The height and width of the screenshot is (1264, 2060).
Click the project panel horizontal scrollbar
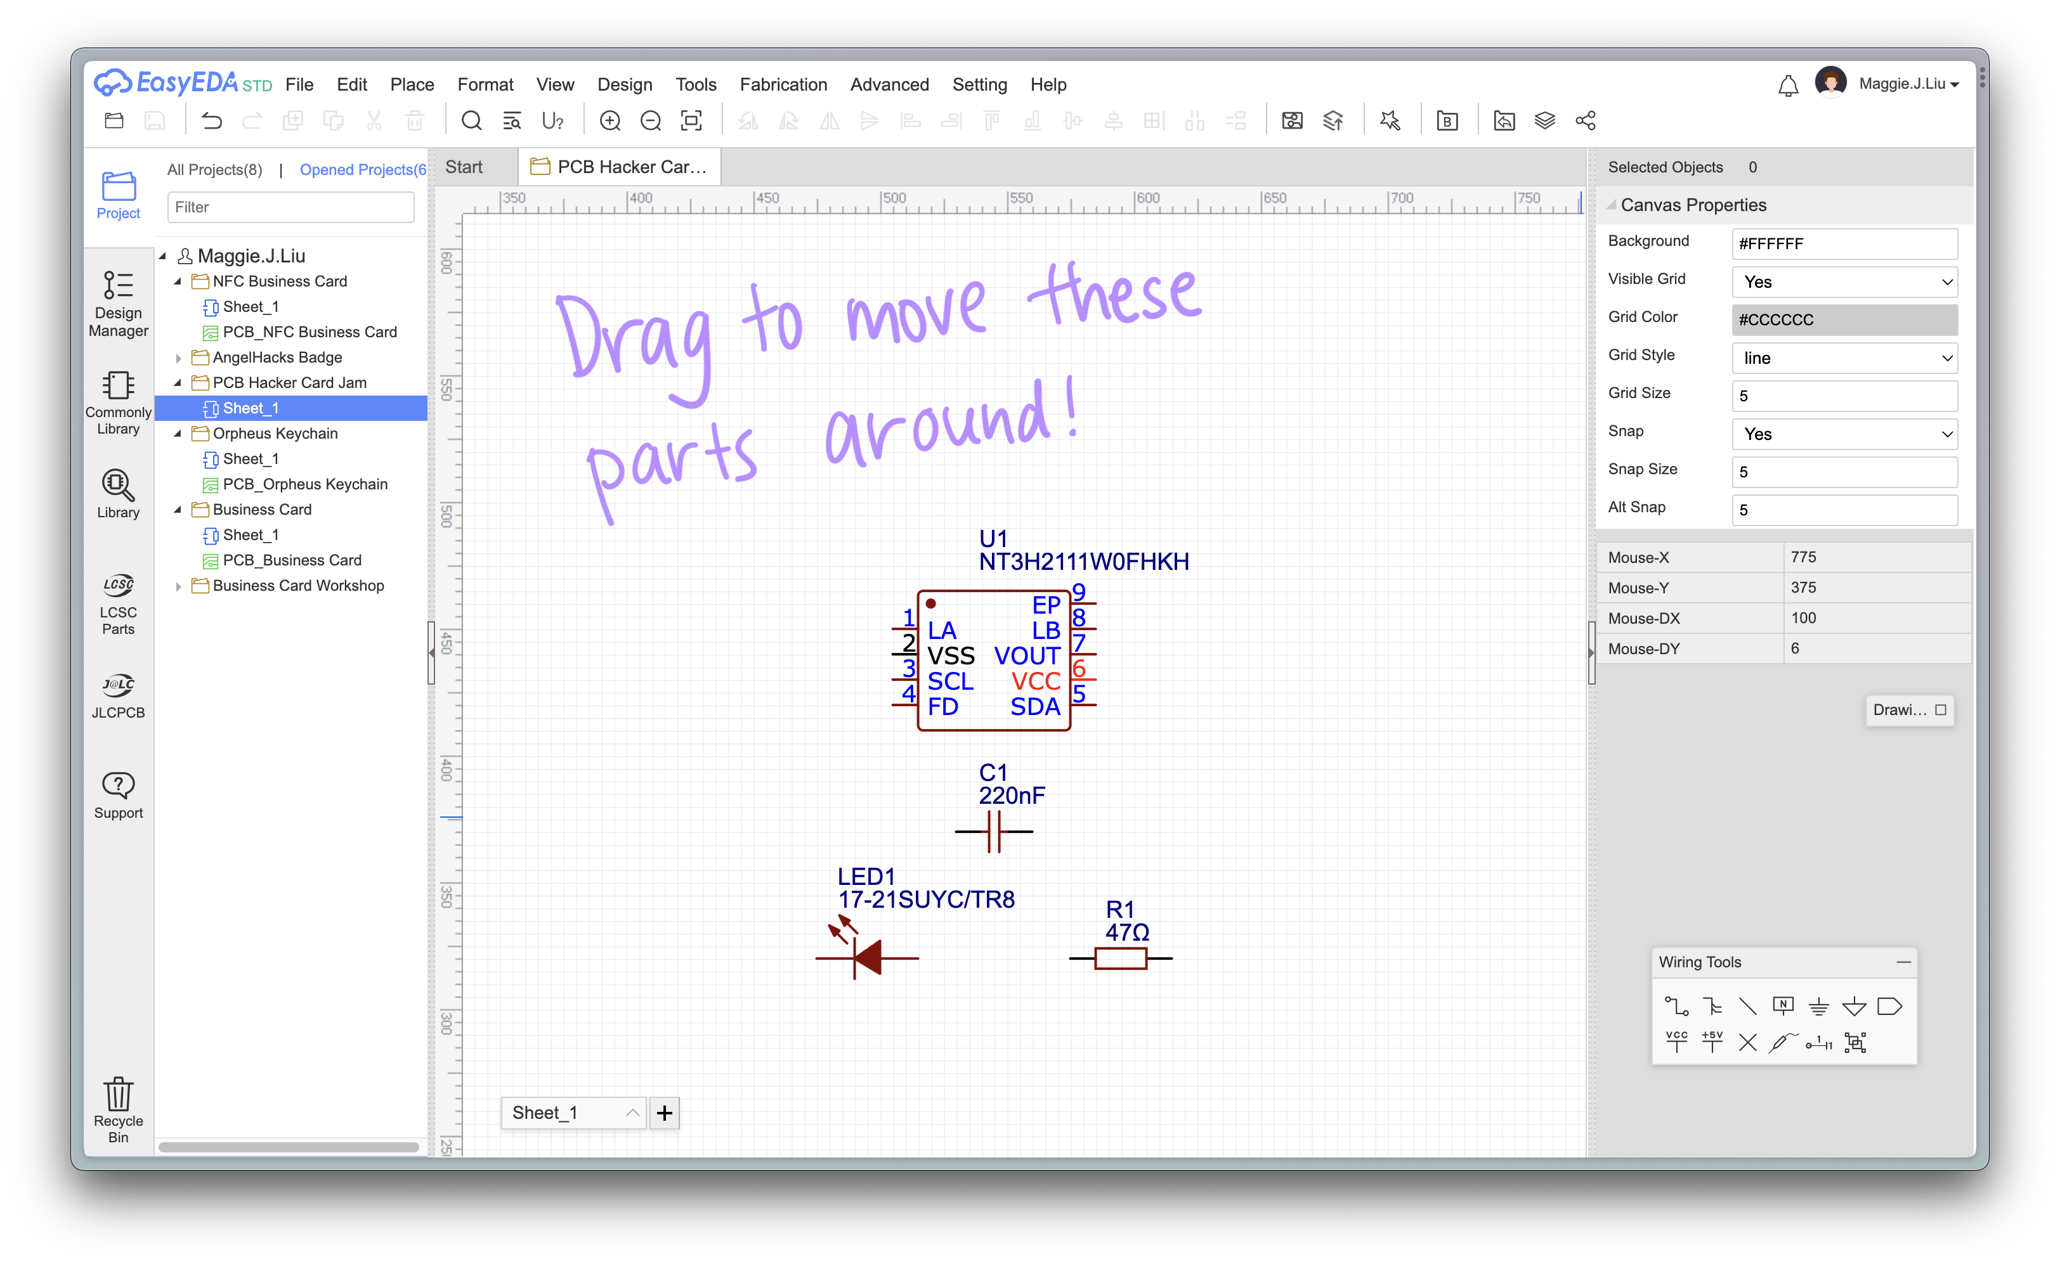point(289,1147)
